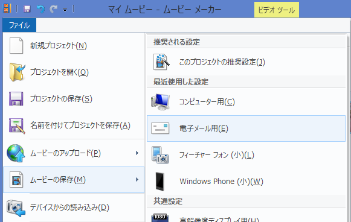Image resolution: width=351 pixels, height=222 pixels.
Task: Click the Movie Maker app icon in the title bar
Action: tap(7, 8)
